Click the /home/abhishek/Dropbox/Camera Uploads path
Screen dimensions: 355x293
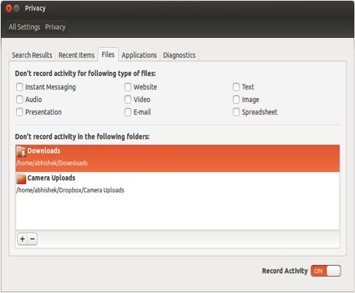click(70, 190)
